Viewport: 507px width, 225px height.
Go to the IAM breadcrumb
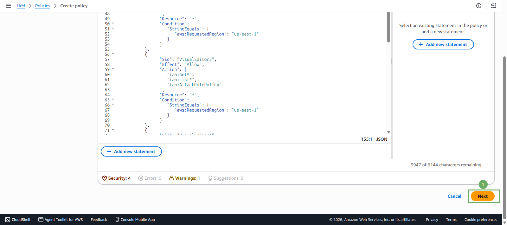coord(21,6)
